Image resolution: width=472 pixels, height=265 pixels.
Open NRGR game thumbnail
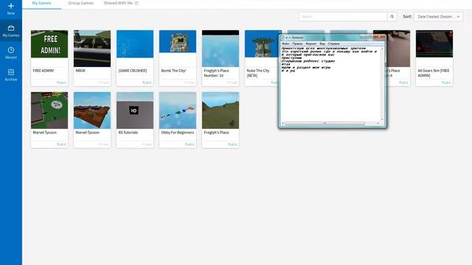(92, 49)
